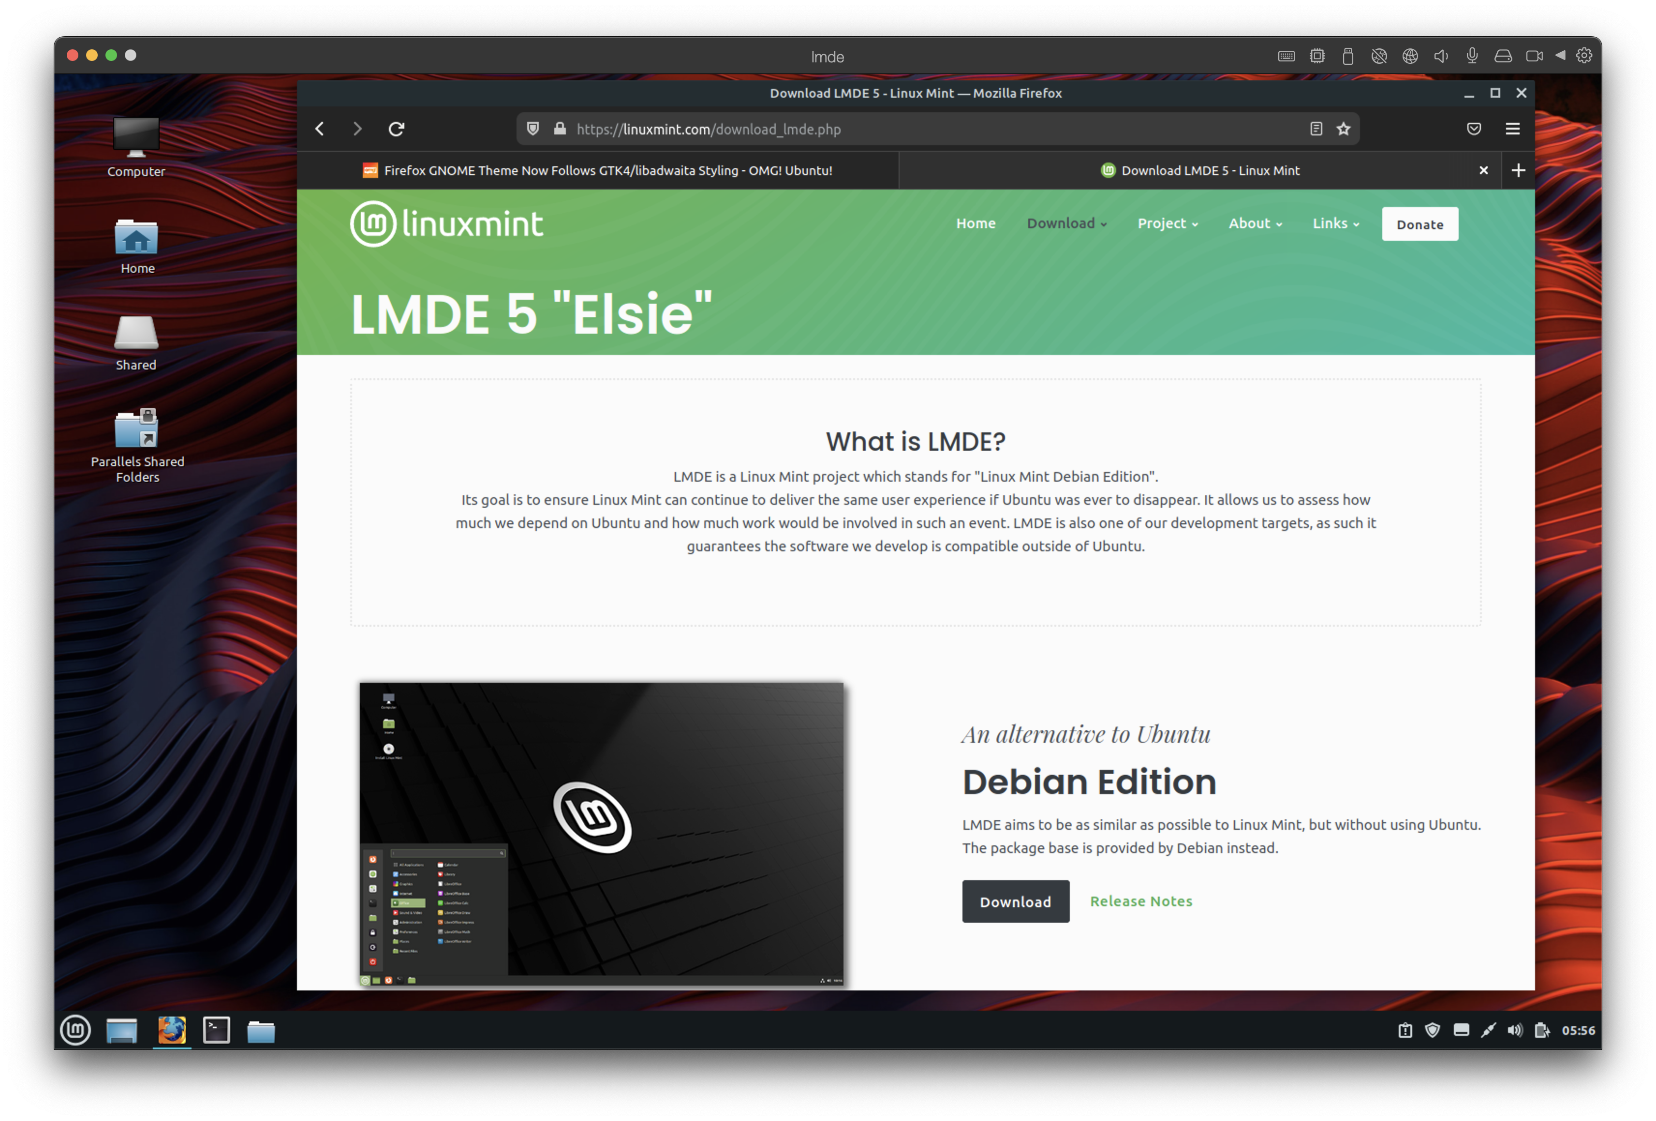Open the Linux Mint start menu icon
The image size is (1656, 1121).
point(75,1031)
